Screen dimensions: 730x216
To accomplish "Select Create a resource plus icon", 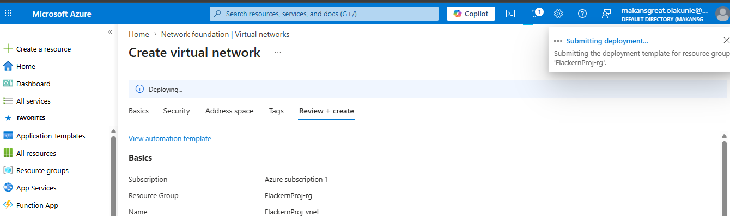I will tap(8, 49).
